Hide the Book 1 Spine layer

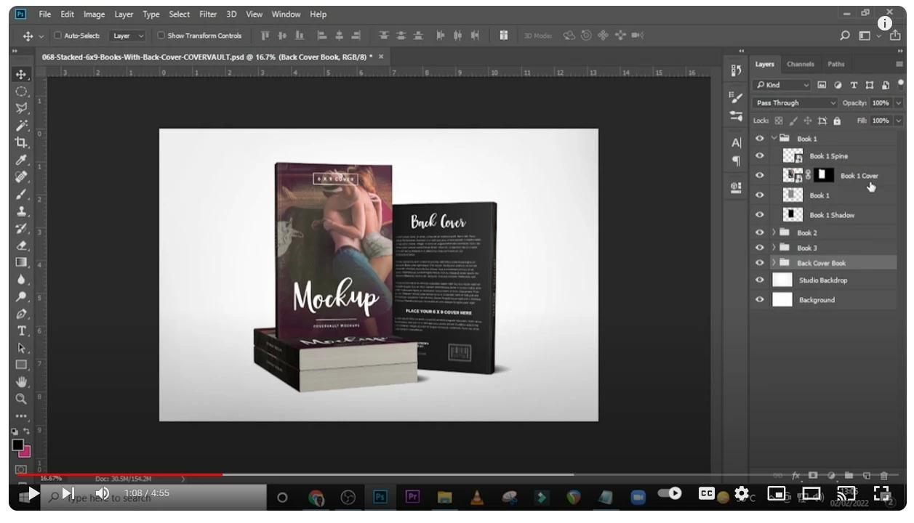point(760,155)
